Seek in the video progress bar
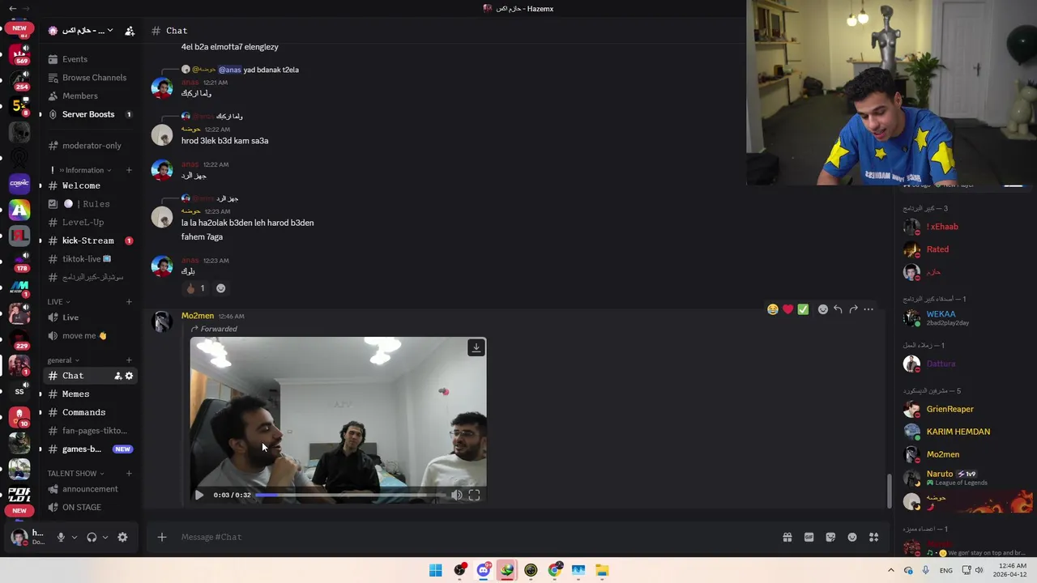Image resolution: width=1037 pixels, height=583 pixels. coord(351,495)
